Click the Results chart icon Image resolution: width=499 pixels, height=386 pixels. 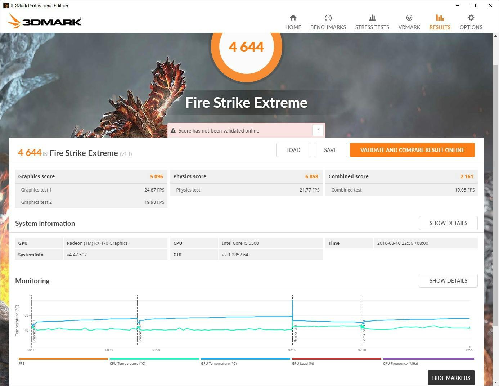click(440, 18)
